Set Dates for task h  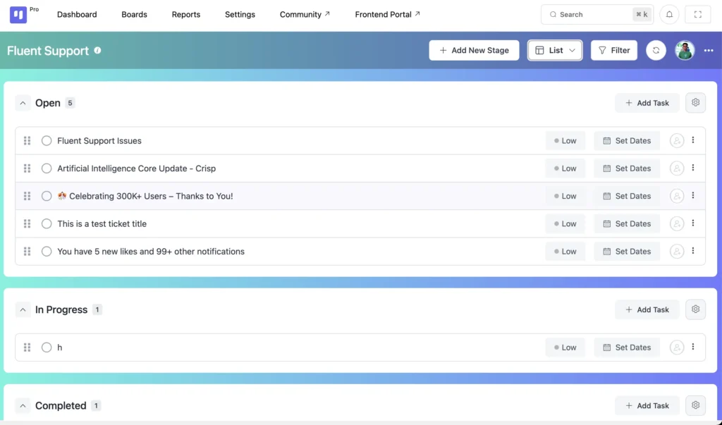tap(627, 347)
